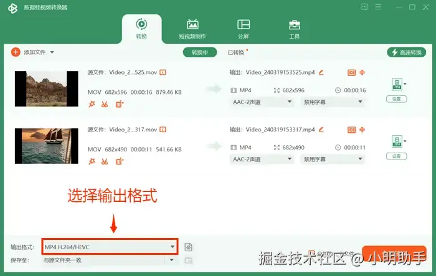The height and width of the screenshot is (276, 436).
Task: Show source info for Video_2...317.mov
Action: (163, 130)
